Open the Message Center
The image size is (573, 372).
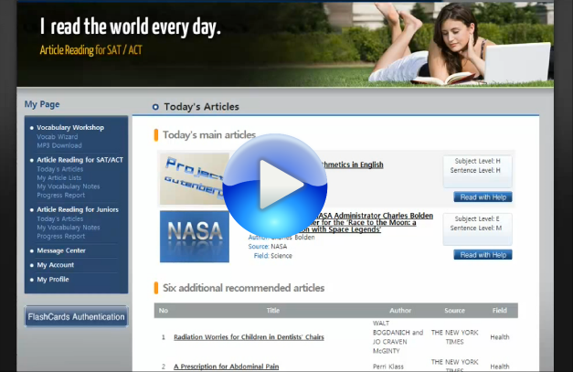pyautogui.click(x=61, y=250)
